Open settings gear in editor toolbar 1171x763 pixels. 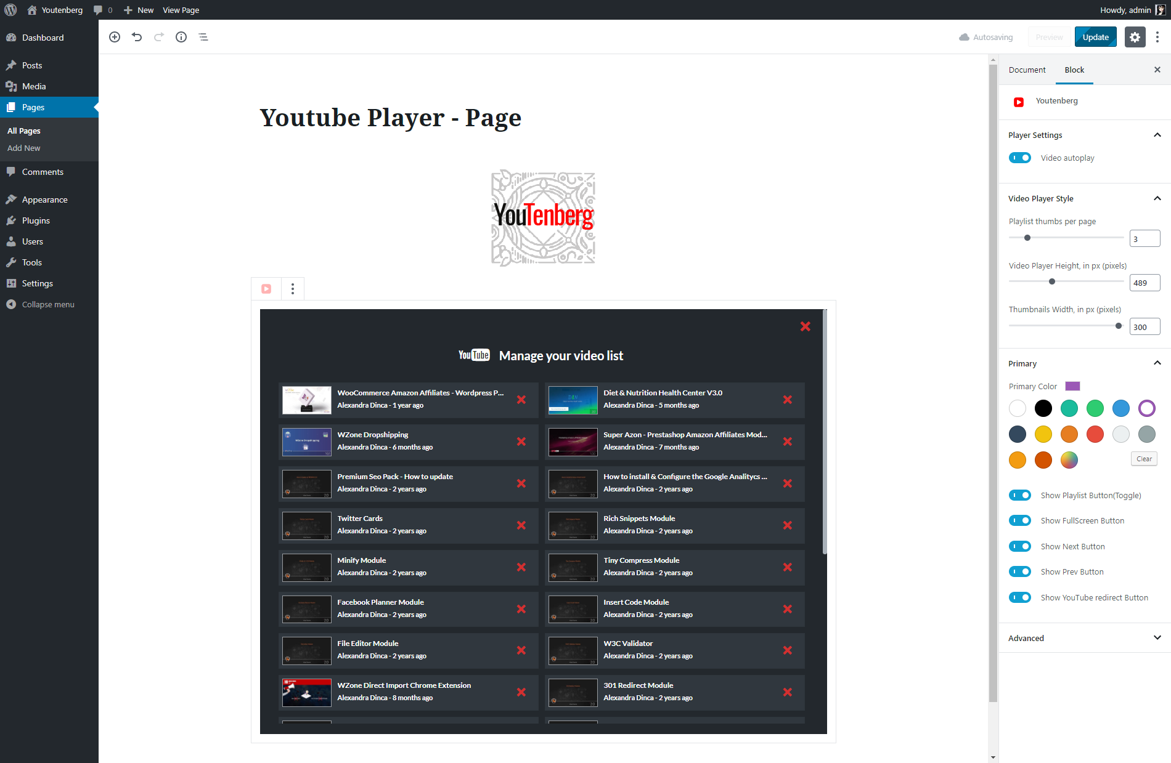click(1135, 37)
